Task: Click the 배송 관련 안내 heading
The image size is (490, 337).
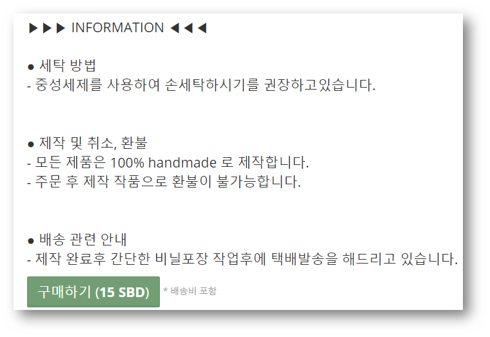Action: click(x=83, y=240)
